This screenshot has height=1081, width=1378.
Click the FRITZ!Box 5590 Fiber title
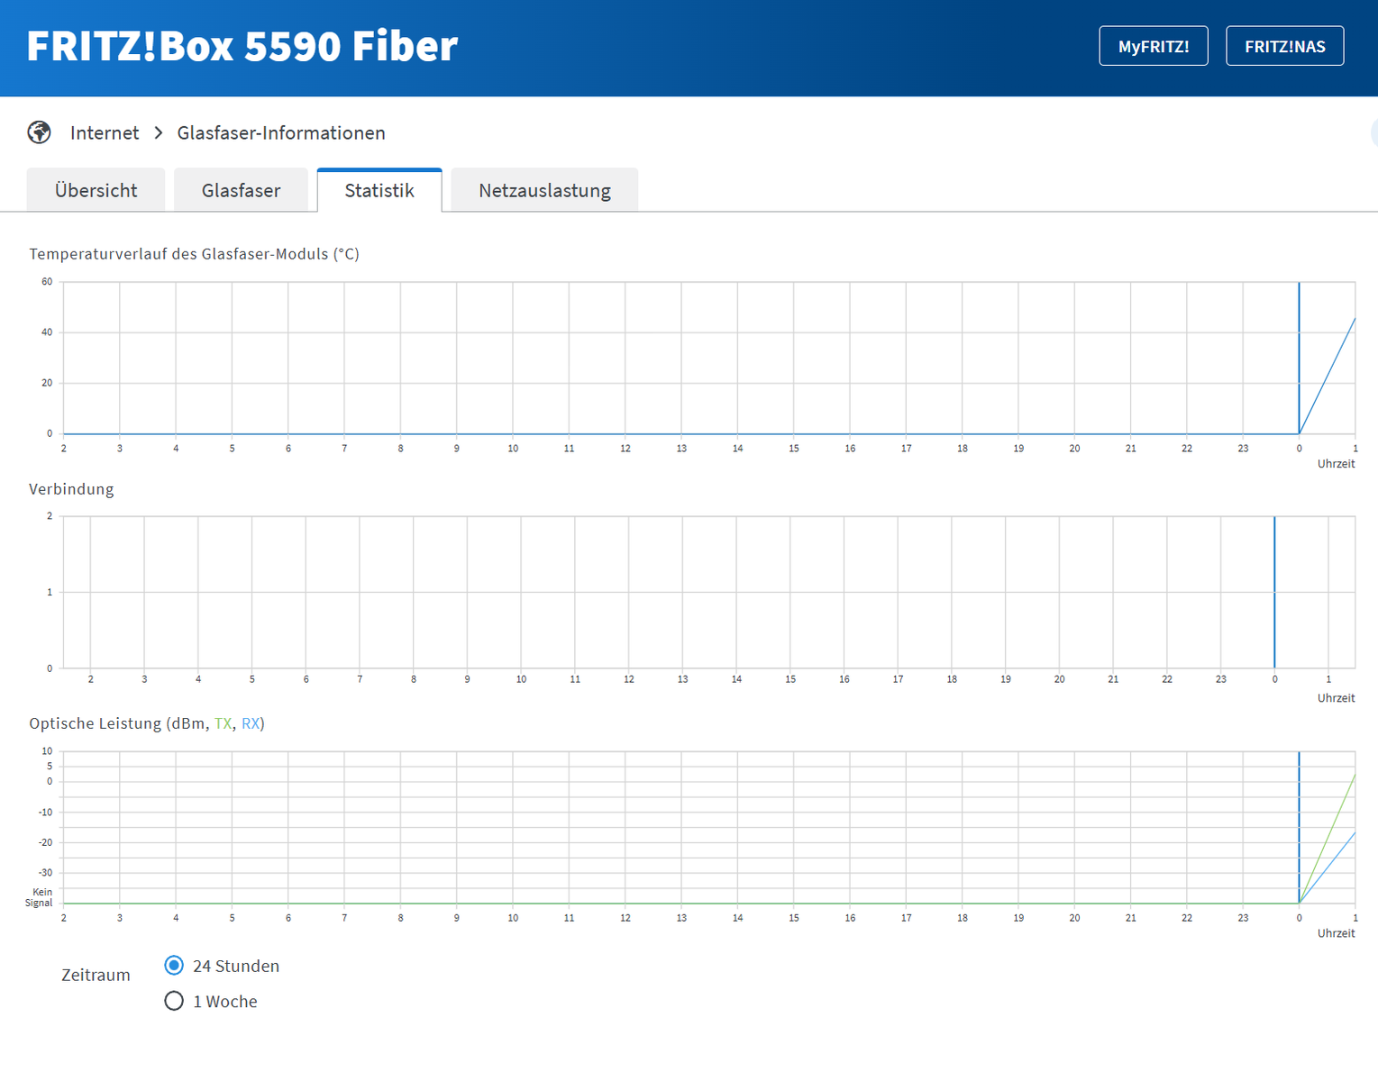coord(242,46)
